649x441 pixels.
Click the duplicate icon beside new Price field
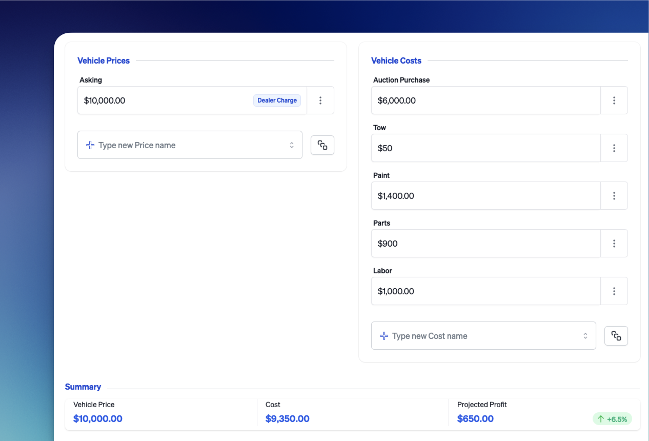(x=322, y=145)
